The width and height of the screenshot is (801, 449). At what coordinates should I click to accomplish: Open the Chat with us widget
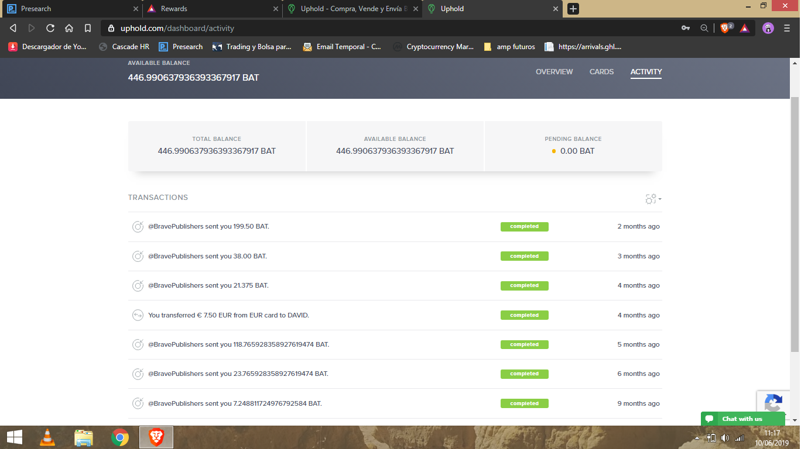point(742,419)
